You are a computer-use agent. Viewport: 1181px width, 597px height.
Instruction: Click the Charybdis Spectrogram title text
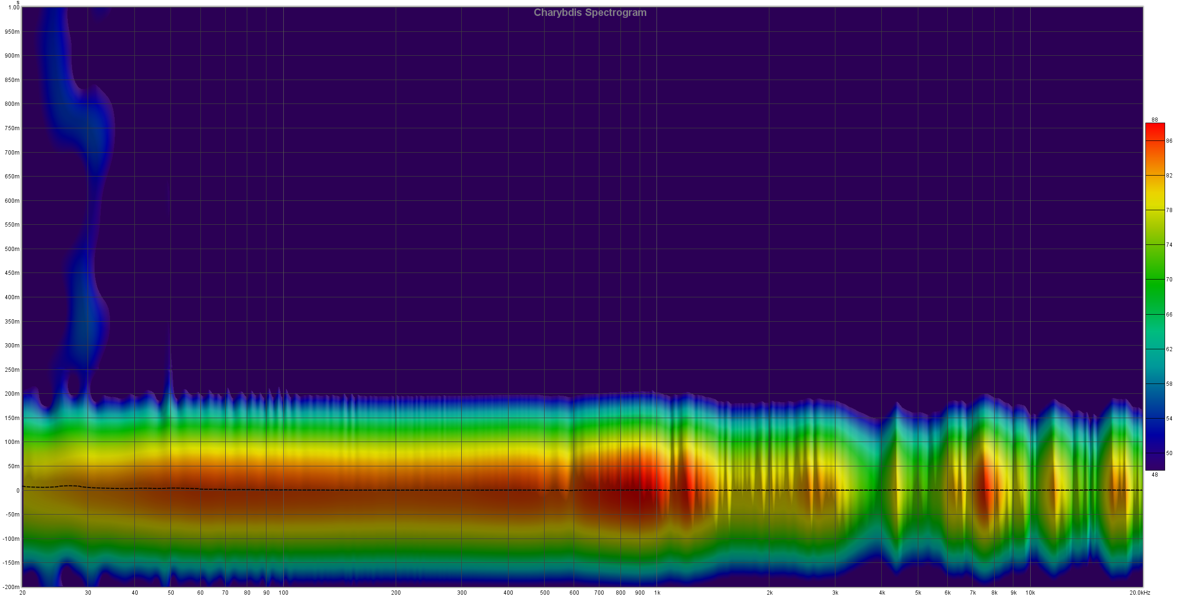(590, 13)
